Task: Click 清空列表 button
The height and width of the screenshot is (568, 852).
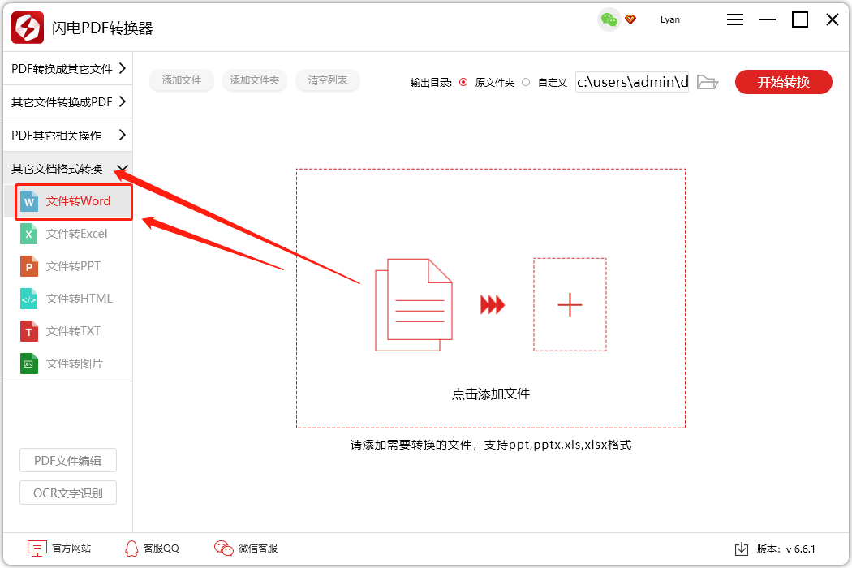Action: click(x=328, y=80)
